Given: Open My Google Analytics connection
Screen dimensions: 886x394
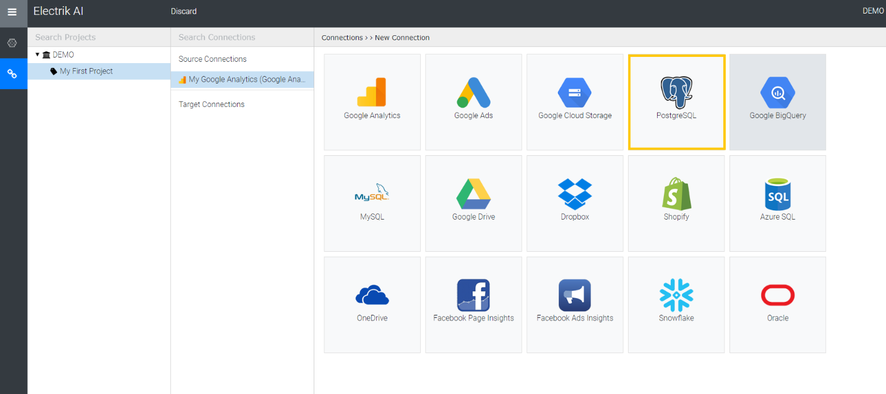Looking at the screenshot, I should tap(246, 79).
